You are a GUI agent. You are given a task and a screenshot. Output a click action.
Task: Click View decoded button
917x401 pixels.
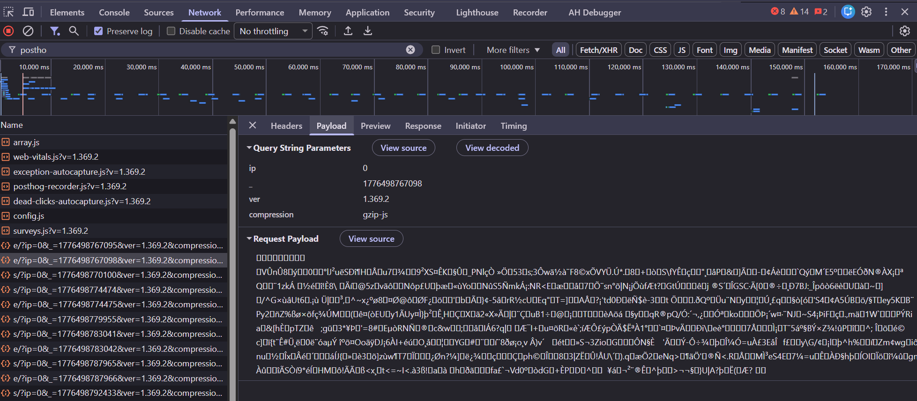[492, 148]
